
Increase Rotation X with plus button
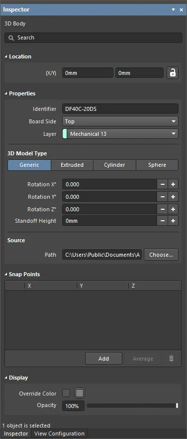click(x=173, y=184)
